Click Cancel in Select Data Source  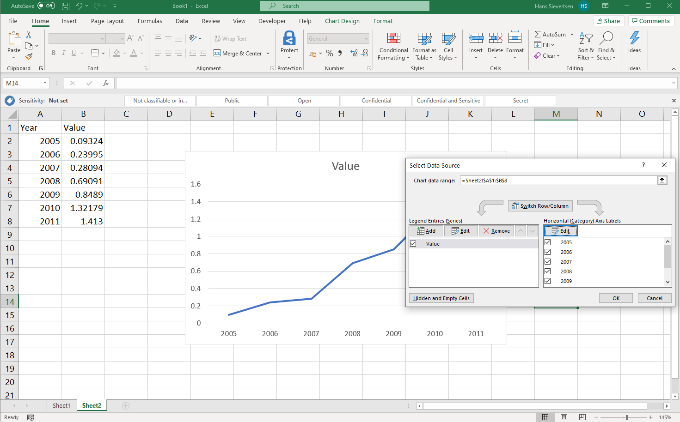click(x=654, y=298)
